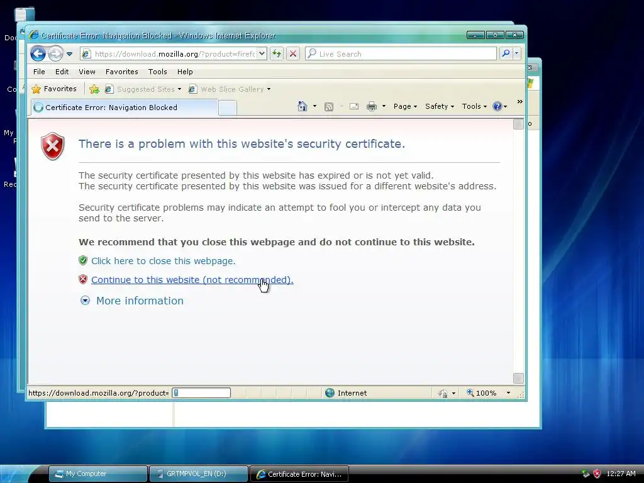Open the Safety command menu

(x=440, y=106)
